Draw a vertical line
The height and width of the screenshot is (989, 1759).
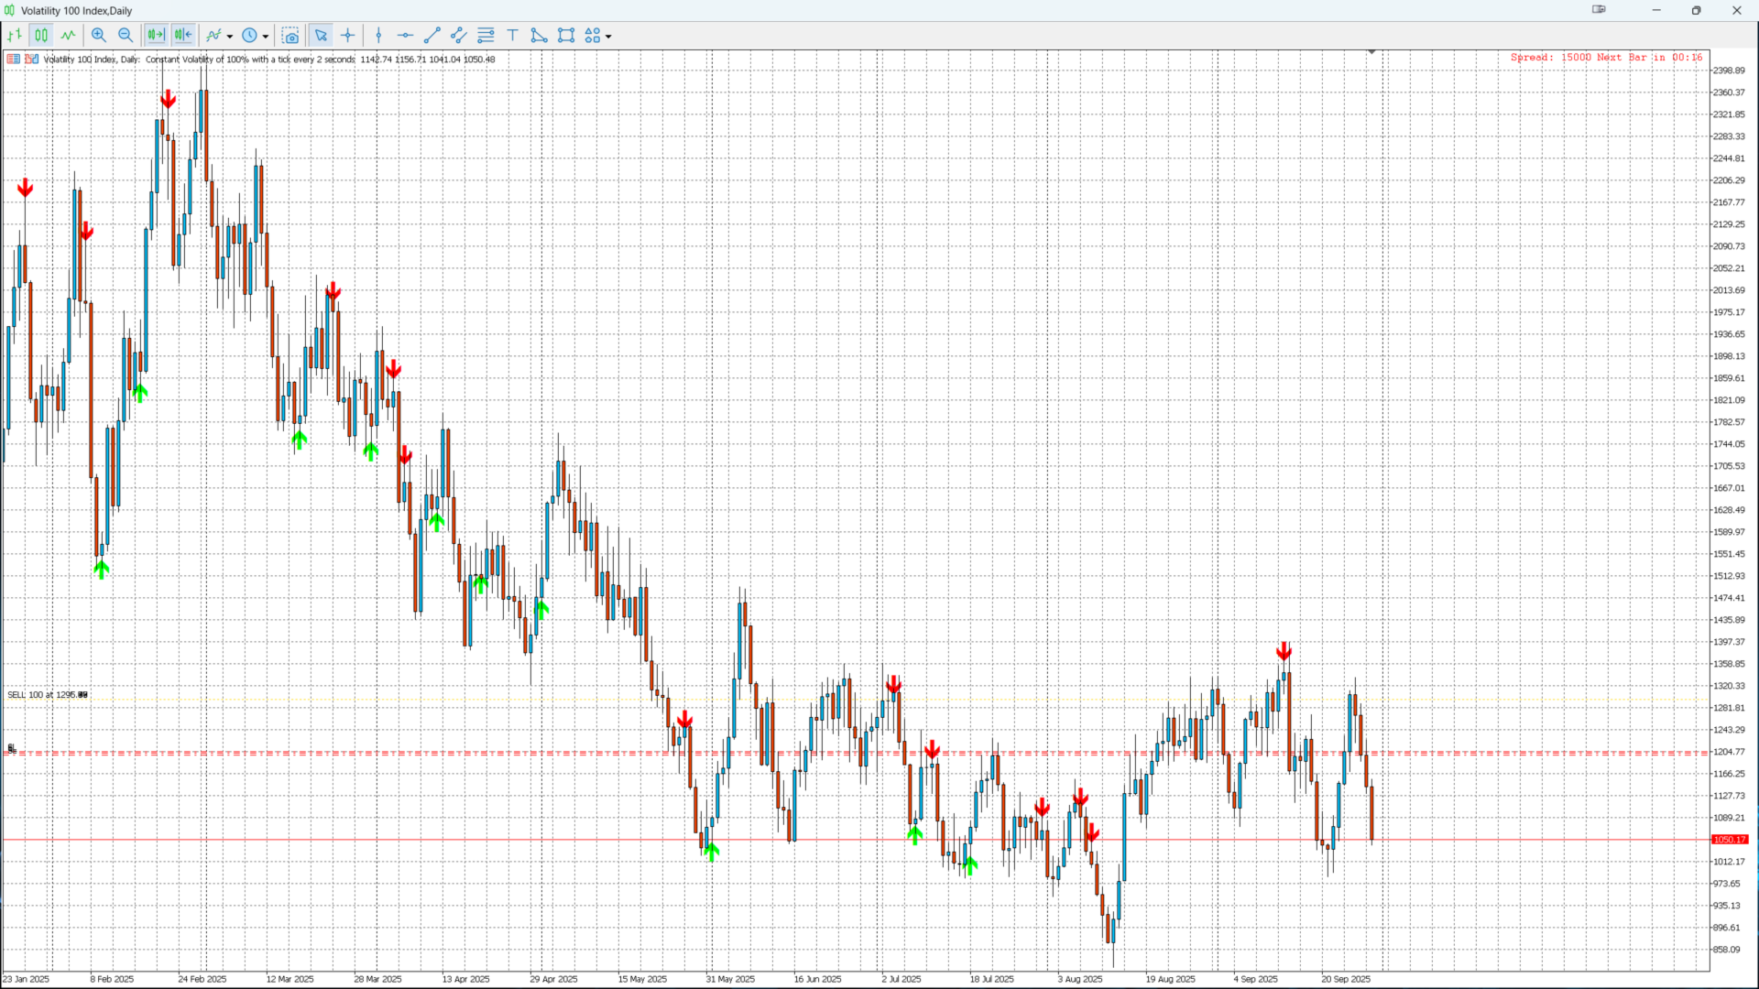pos(378,36)
